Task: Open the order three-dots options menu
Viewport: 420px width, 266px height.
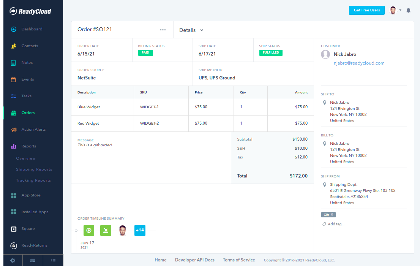Action: click(163, 30)
